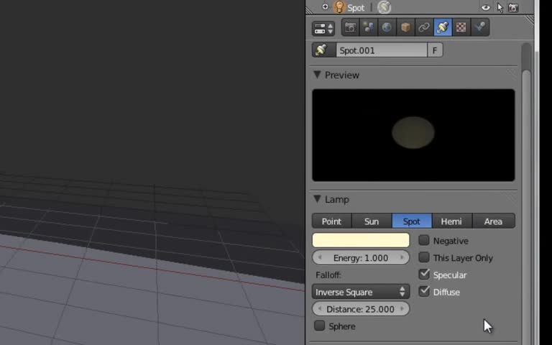The image size is (552, 345).
Task: Click the lamp data icon beside Spot
Action: (384, 7)
